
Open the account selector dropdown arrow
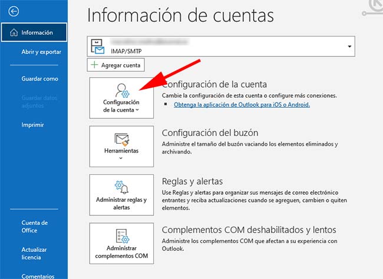click(349, 46)
